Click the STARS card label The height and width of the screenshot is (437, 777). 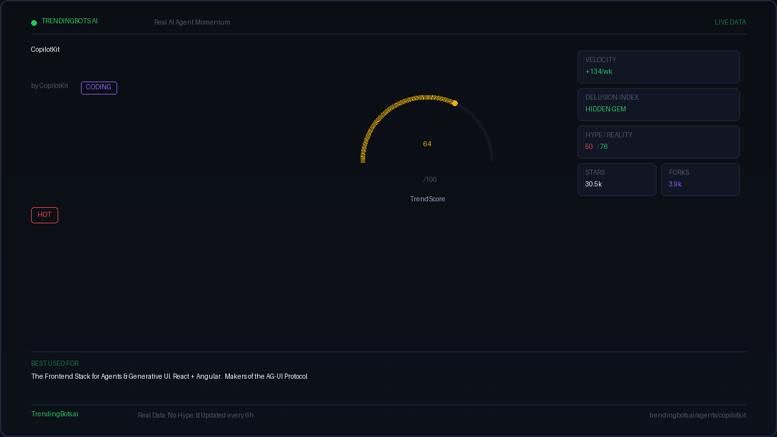[x=595, y=173]
